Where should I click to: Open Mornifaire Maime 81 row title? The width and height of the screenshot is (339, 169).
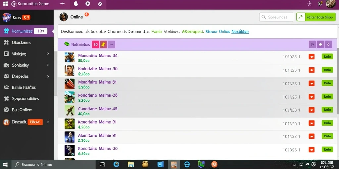click(97, 82)
